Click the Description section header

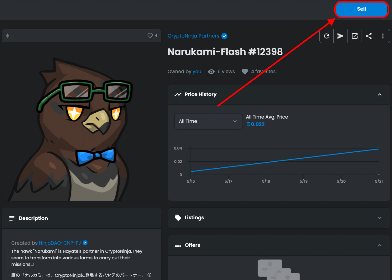[x=81, y=218]
